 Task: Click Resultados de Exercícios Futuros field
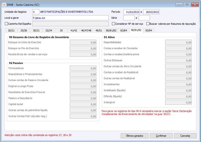point(83,92)
